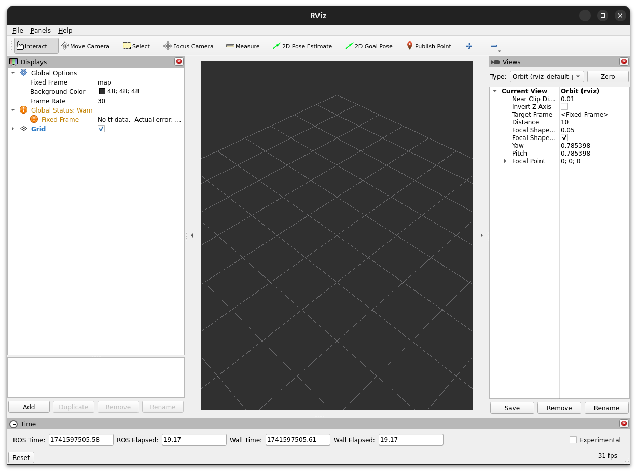Click the Displays panel monitor icon

click(x=13, y=62)
